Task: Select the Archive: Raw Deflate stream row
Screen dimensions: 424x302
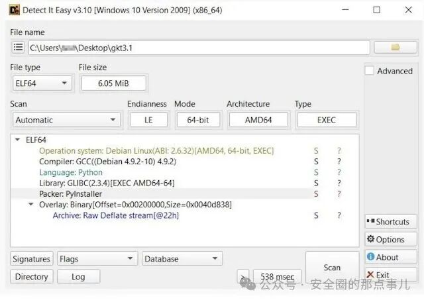Action: (116, 215)
